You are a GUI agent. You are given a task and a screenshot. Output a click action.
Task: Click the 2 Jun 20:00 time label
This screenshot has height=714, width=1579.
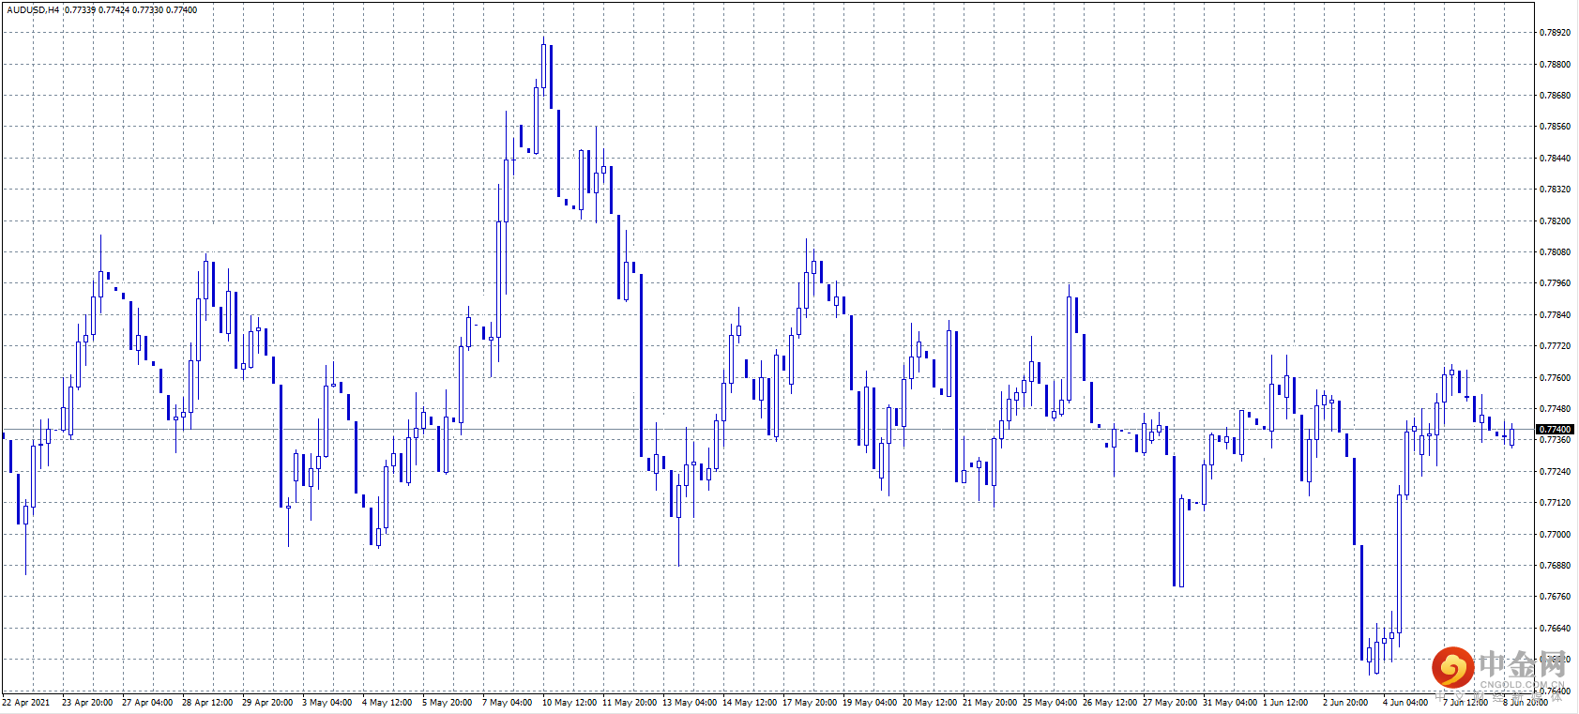[1345, 703]
